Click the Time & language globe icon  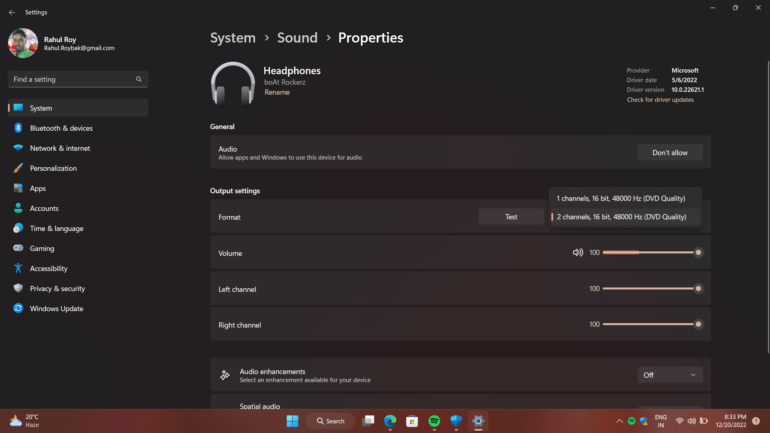point(18,228)
